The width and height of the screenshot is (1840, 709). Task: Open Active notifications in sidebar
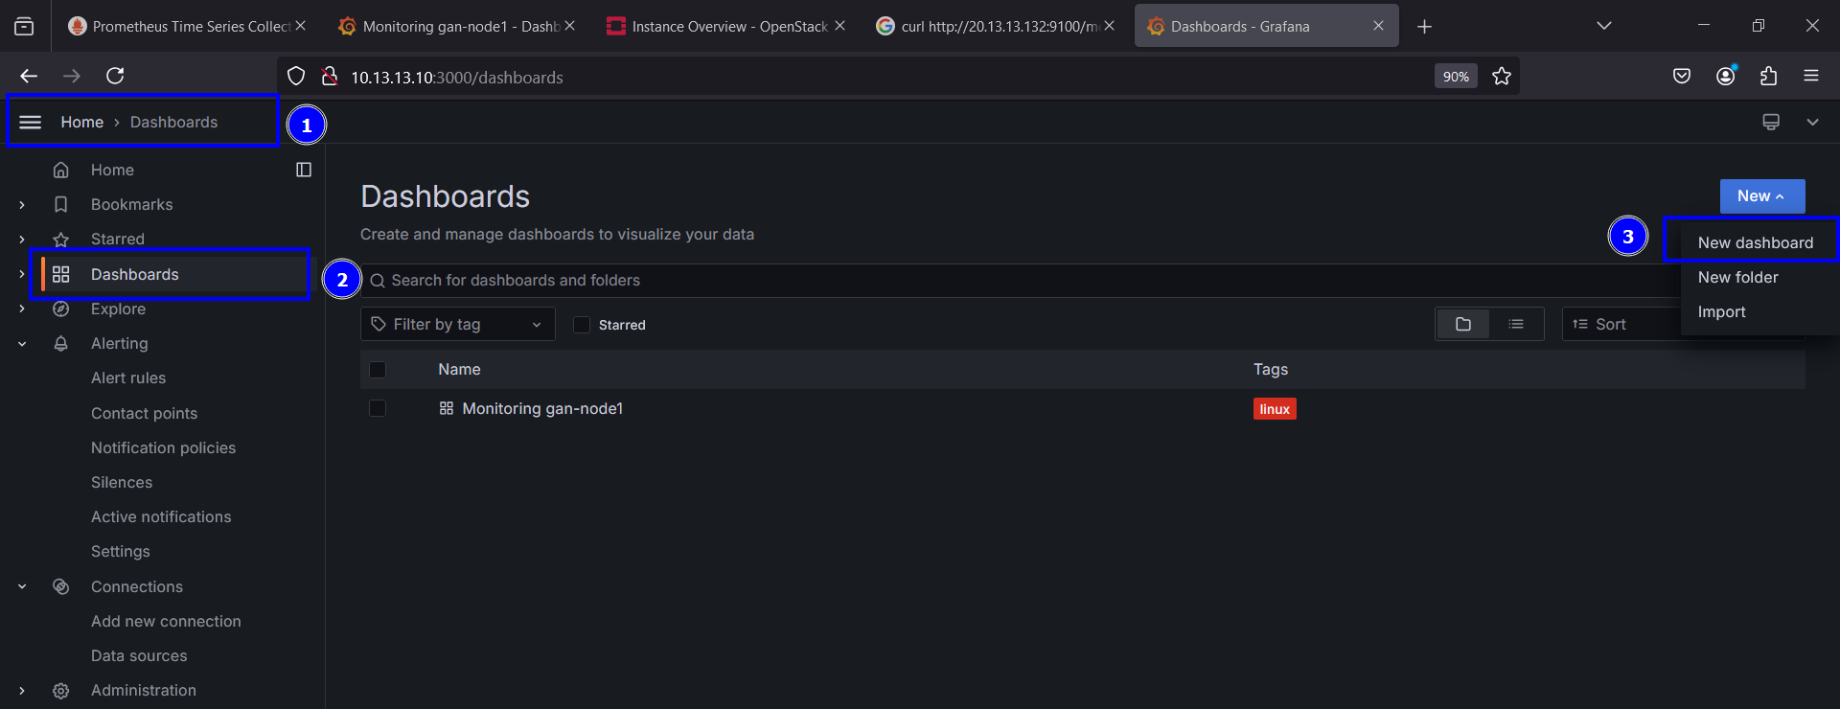[161, 516]
